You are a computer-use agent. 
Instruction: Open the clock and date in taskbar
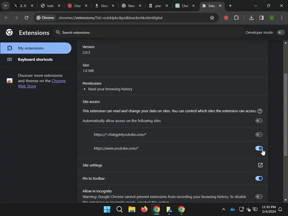(269, 209)
